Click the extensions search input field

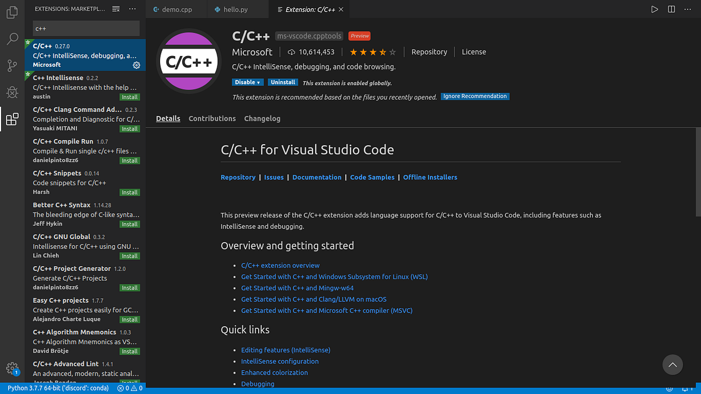[86, 28]
